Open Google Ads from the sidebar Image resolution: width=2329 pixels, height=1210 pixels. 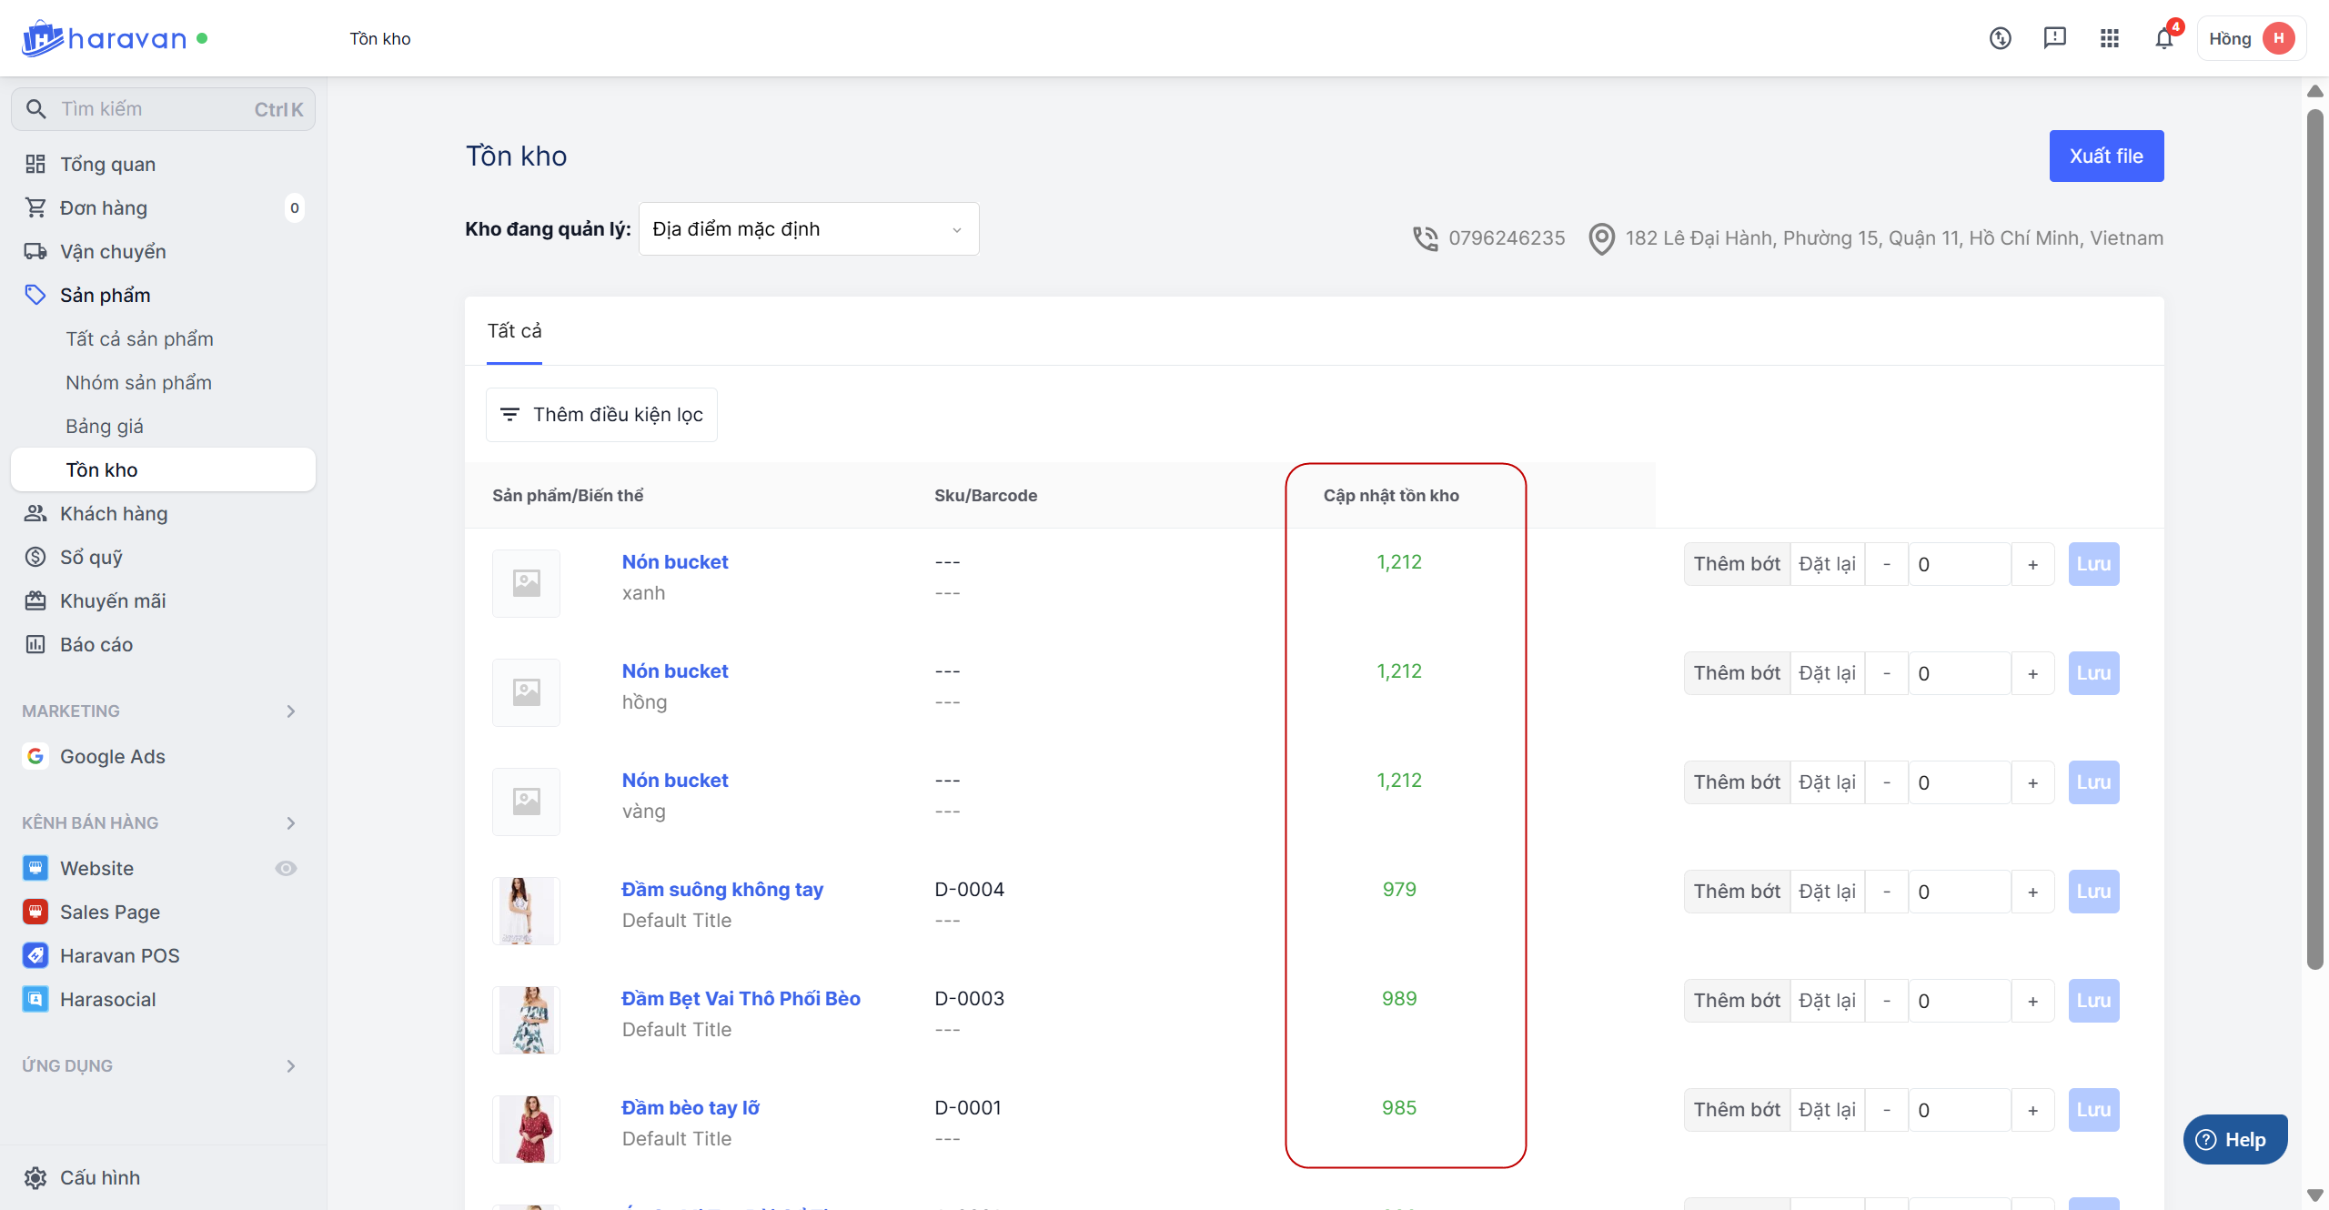[112, 756]
